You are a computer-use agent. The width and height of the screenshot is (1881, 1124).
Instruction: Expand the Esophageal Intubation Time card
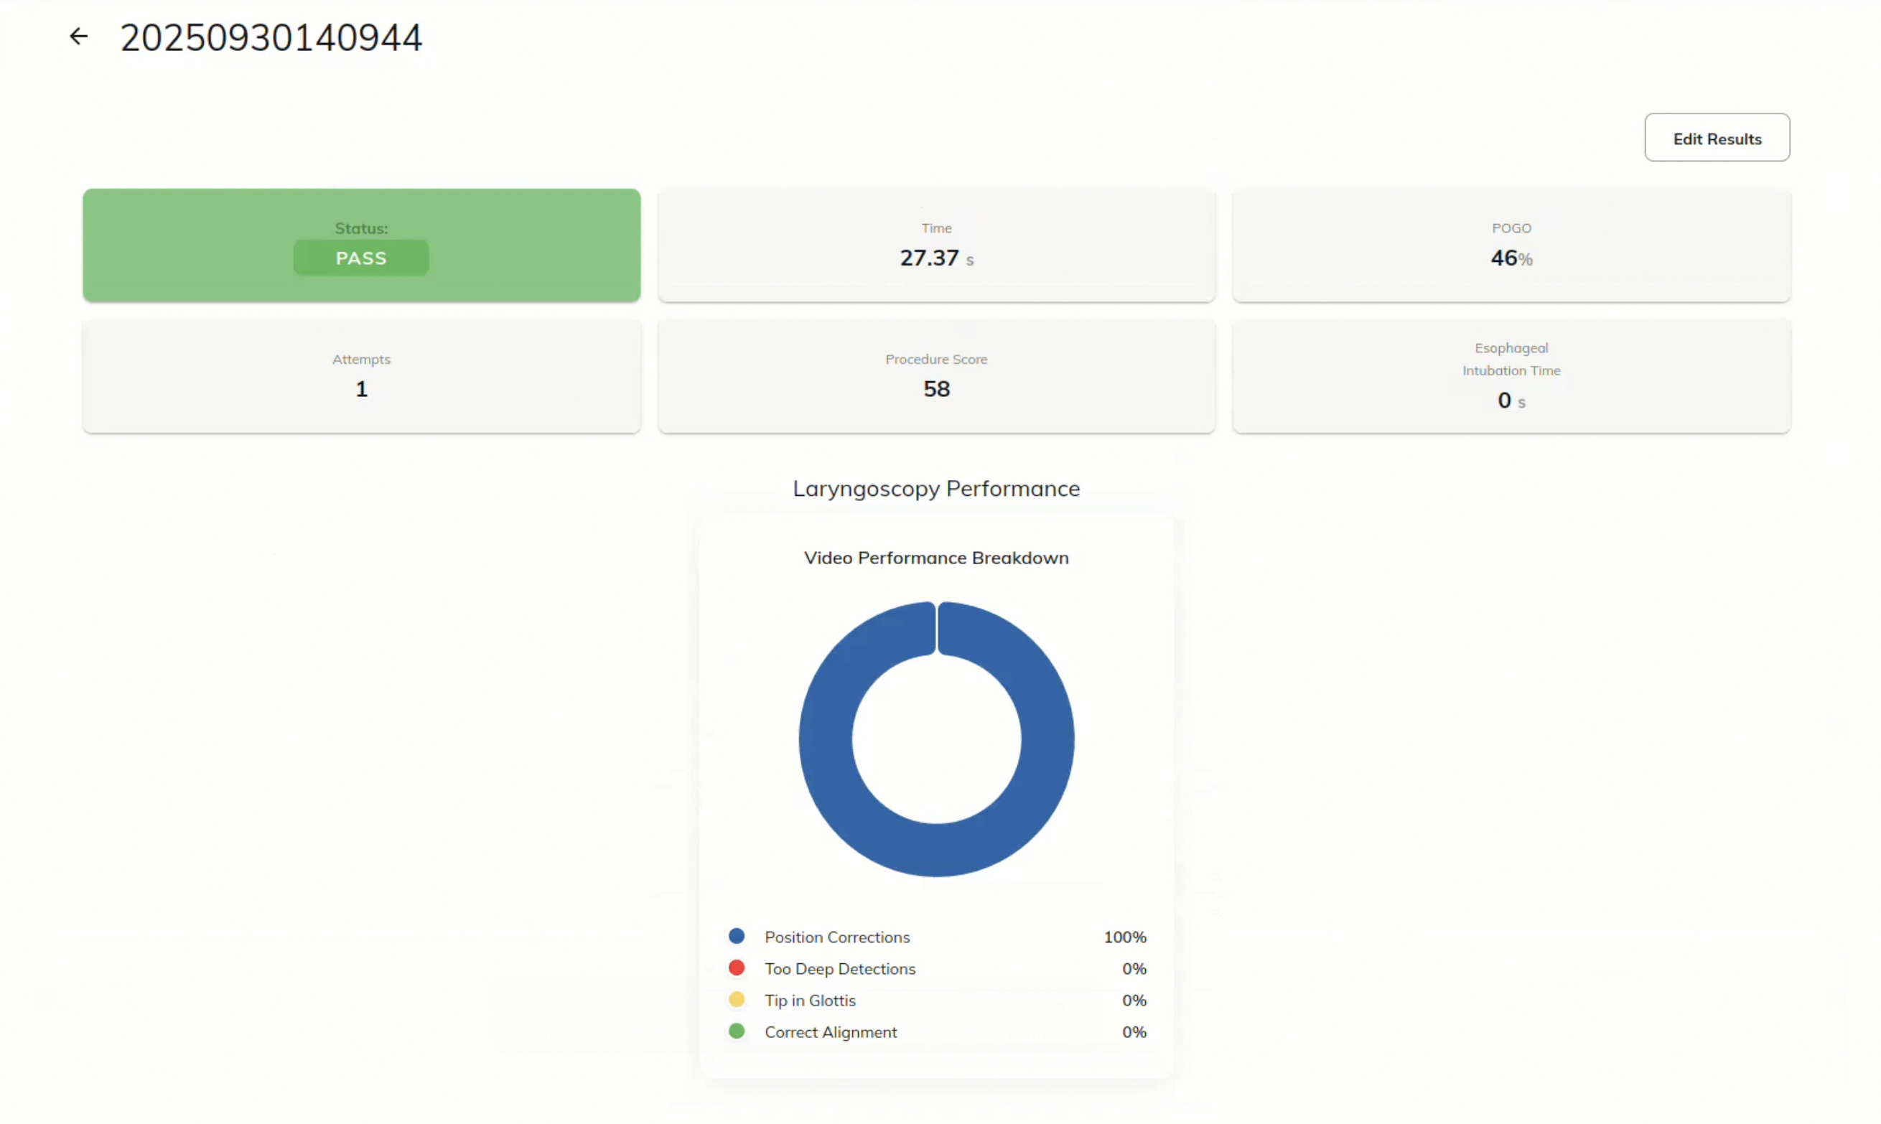(x=1511, y=375)
